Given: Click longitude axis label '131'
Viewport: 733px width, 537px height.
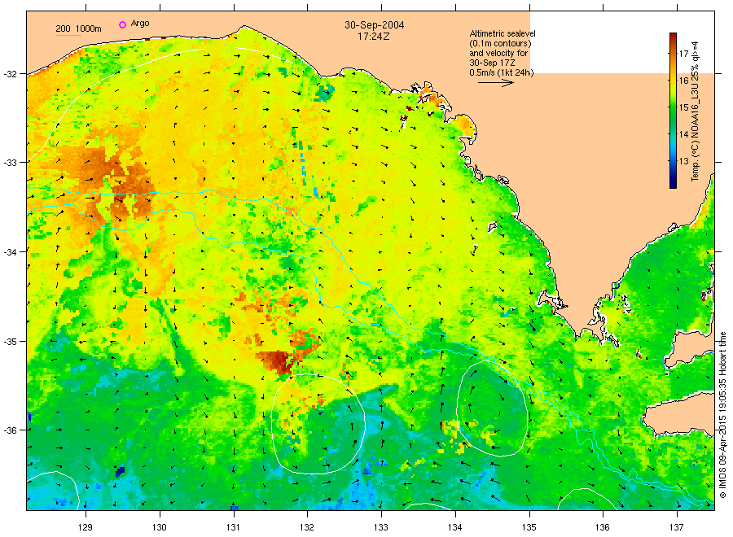Looking at the screenshot, I should click(x=233, y=527).
